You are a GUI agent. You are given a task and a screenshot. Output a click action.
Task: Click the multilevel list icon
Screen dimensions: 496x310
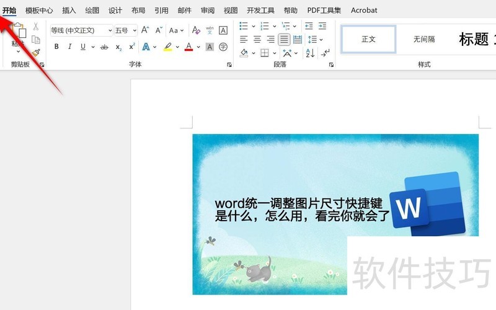286,26
